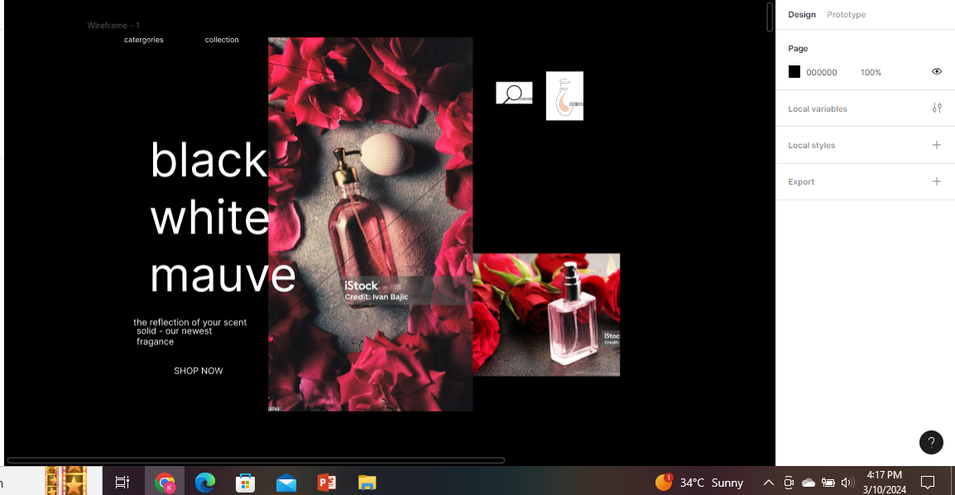This screenshot has width=955, height=495.
Task: Click the black page color swatch
Action: pos(794,72)
